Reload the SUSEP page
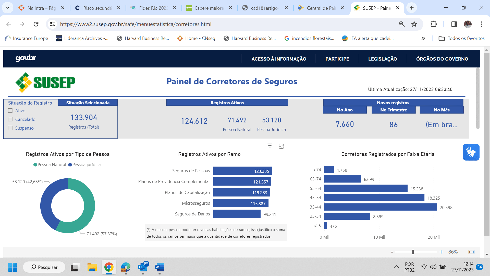This screenshot has width=490, height=276. click(36, 24)
